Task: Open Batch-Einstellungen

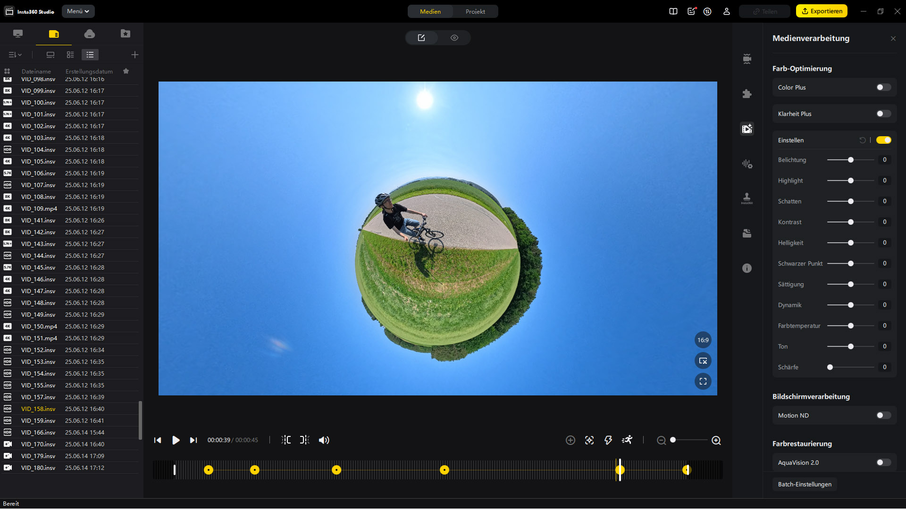Action: click(805, 484)
